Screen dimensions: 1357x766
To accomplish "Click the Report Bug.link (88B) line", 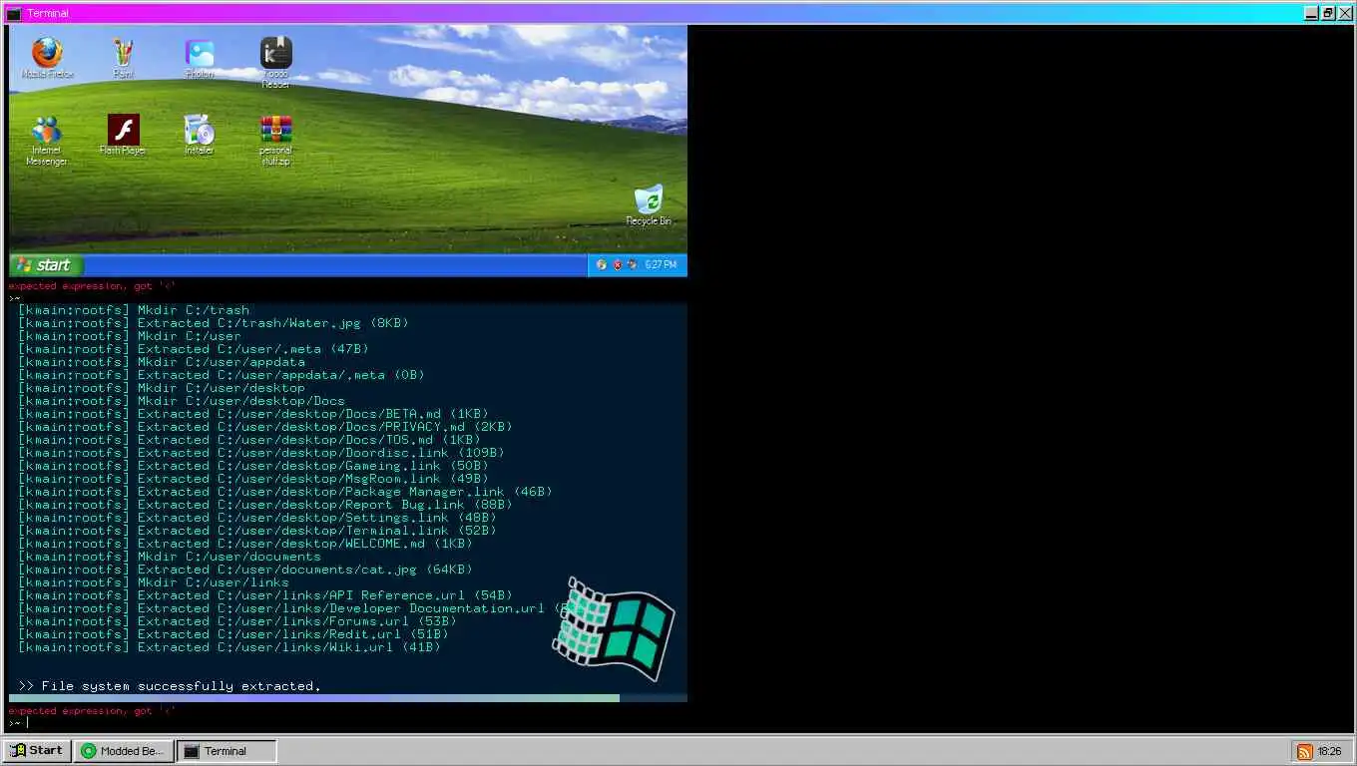I will 265,505.
